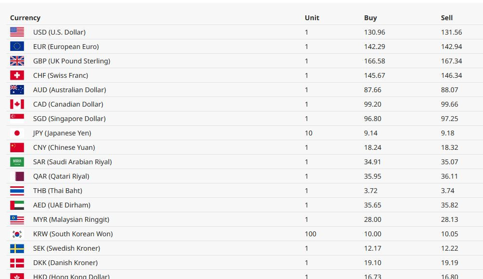Click the KRW unit value 100

[311, 234]
